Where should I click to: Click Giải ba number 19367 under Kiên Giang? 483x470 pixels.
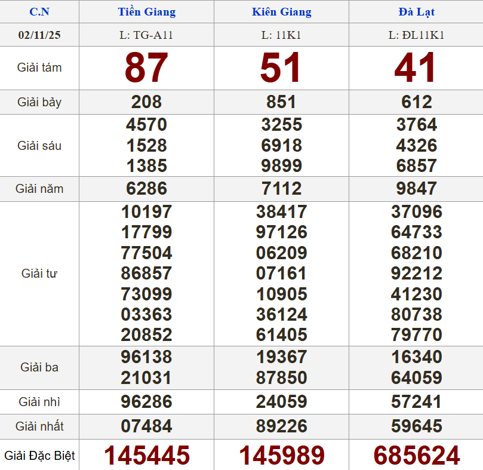coord(281,357)
